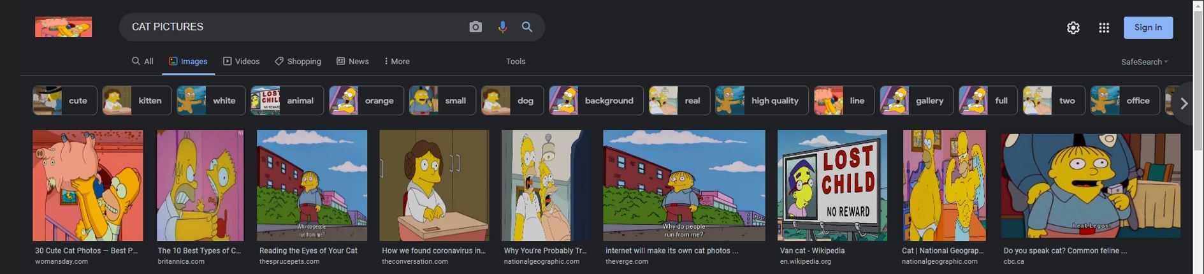This screenshot has height=274, width=1204.
Task: Open 'internet will make its own cat photos' link
Action: (672, 251)
